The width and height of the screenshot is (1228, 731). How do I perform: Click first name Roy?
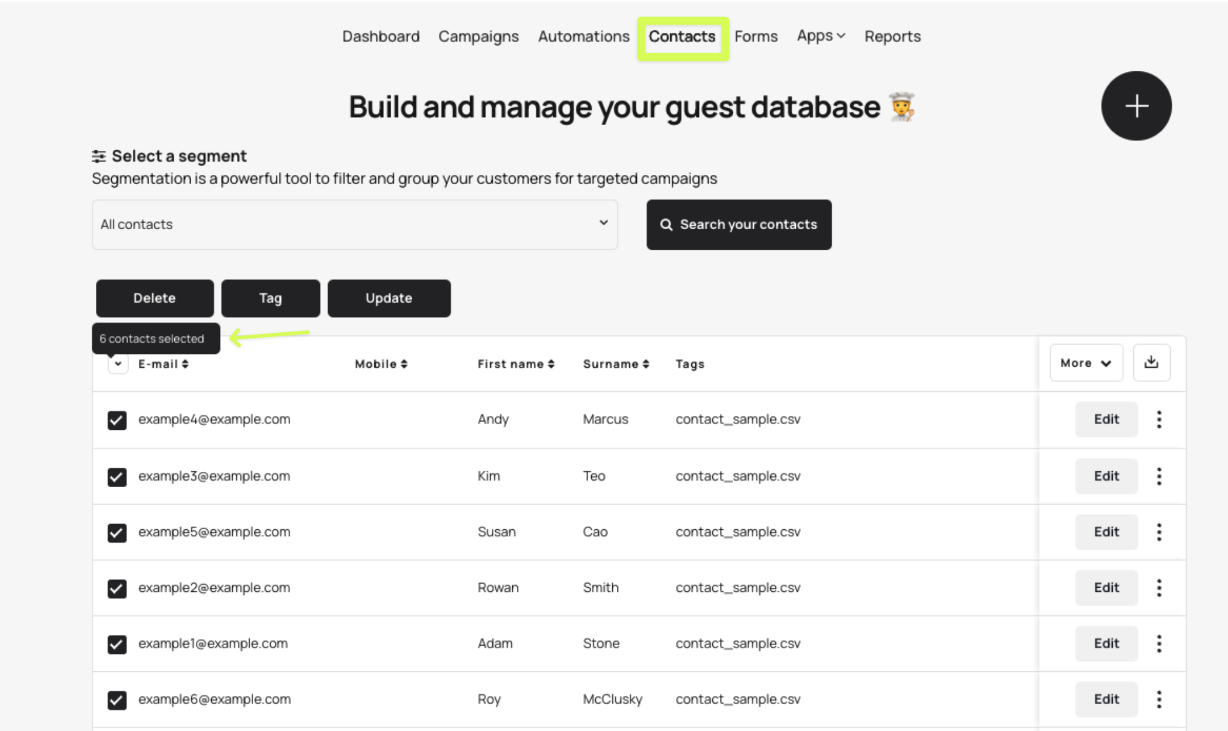pos(489,700)
